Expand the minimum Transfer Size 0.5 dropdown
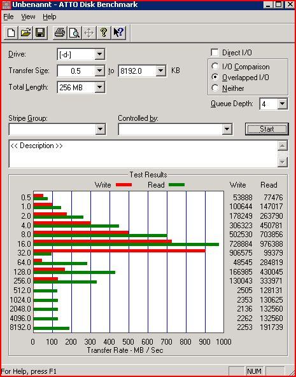Viewport: 296px width, 377px height. click(x=99, y=71)
